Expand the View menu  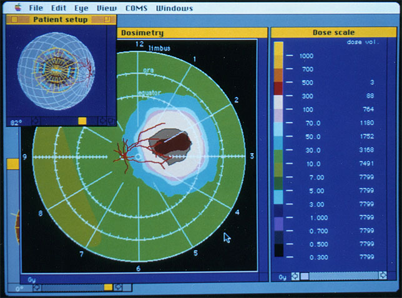[107, 9]
